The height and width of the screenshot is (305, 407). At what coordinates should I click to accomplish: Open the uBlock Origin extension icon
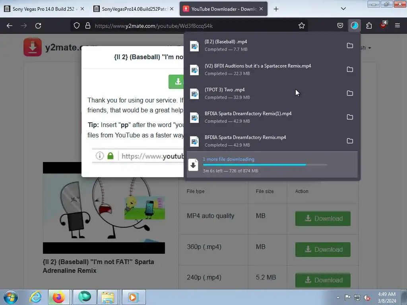pos(384,25)
